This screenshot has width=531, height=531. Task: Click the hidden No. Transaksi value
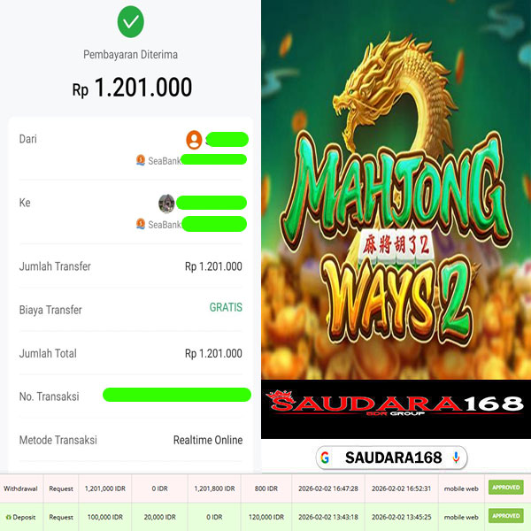[x=177, y=395]
